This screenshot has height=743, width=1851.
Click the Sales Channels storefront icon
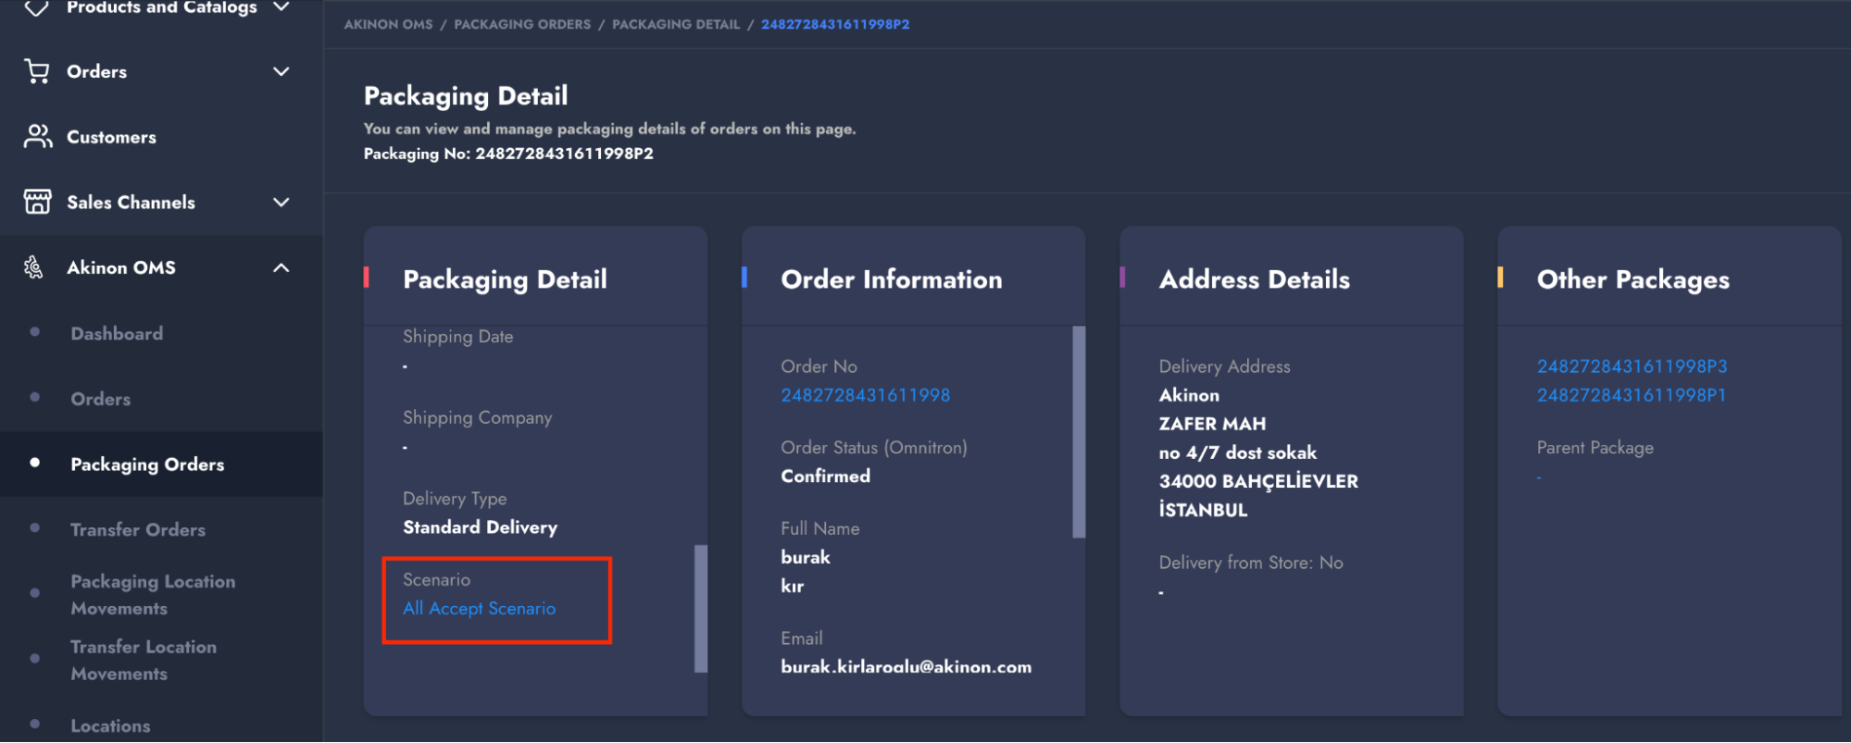click(x=37, y=202)
